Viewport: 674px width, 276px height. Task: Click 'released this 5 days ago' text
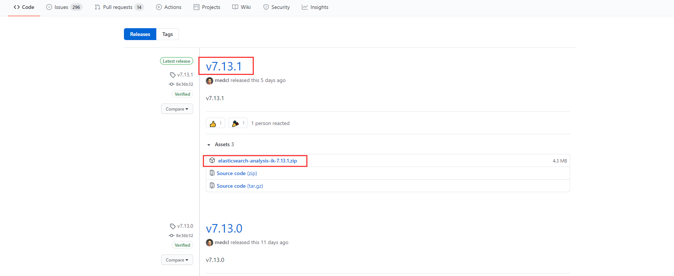[258, 80]
